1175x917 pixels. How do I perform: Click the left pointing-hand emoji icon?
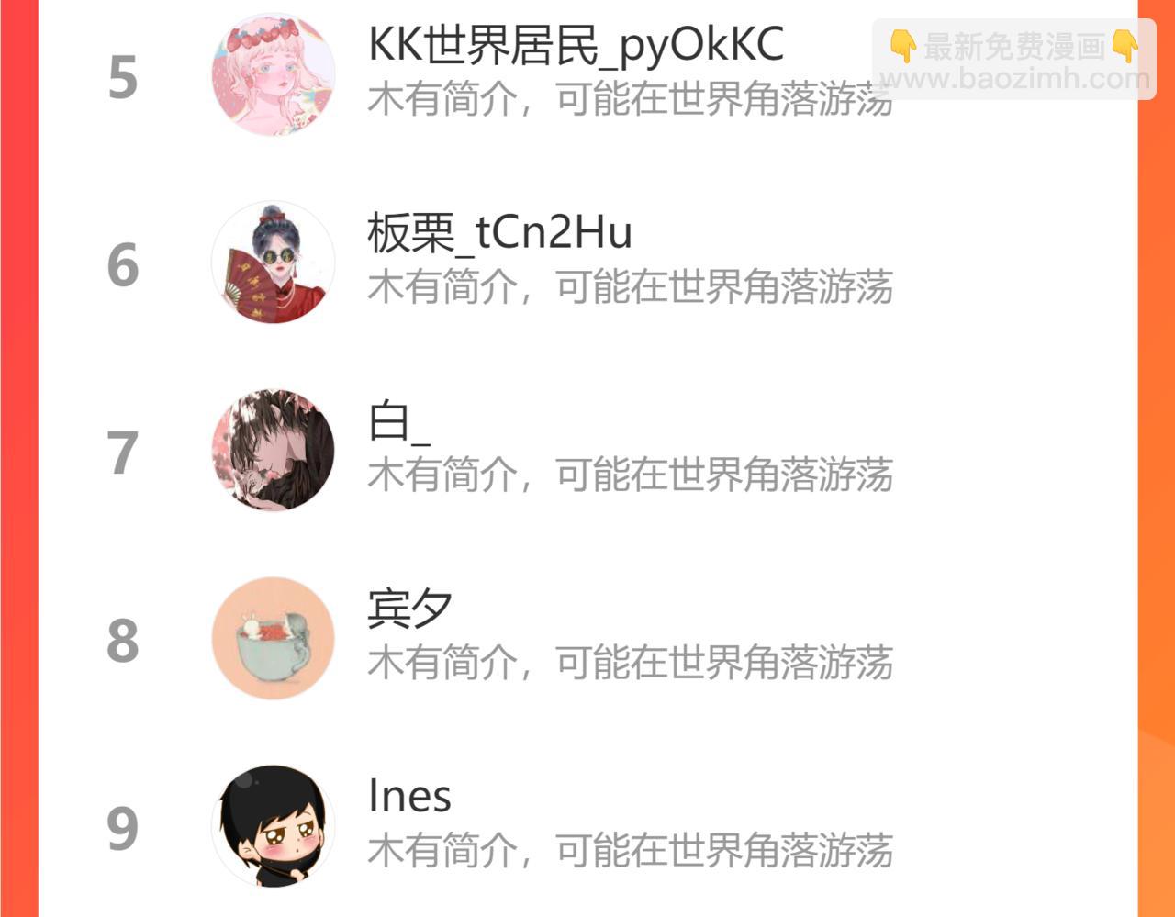point(903,46)
